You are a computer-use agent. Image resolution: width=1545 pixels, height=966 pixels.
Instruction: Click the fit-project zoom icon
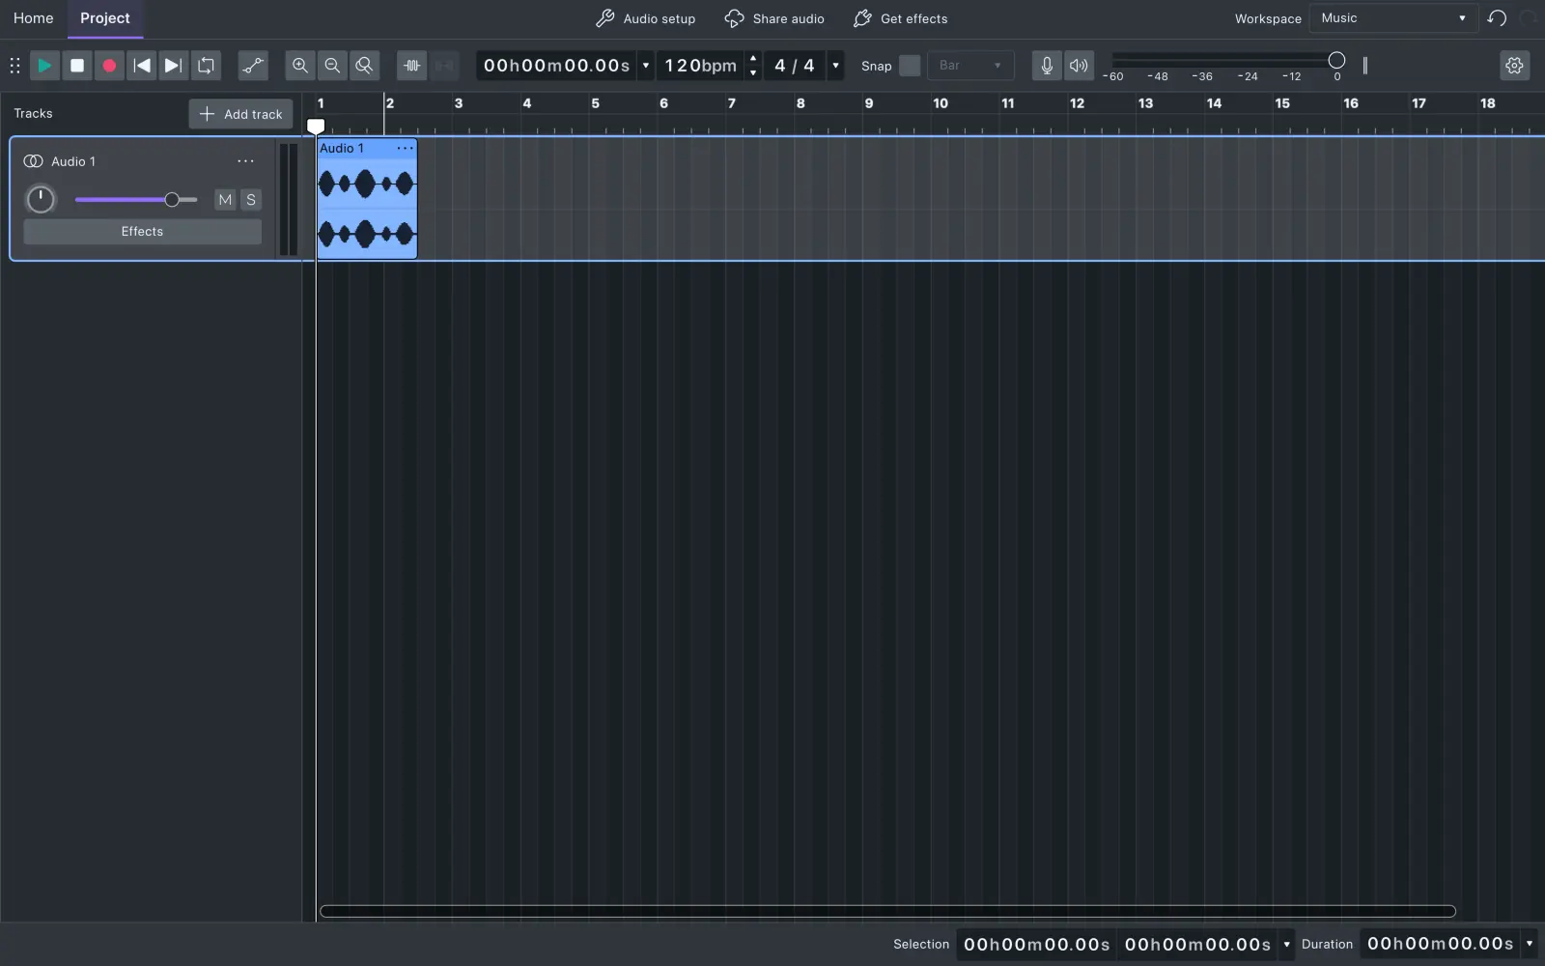pyautogui.click(x=364, y=66)
